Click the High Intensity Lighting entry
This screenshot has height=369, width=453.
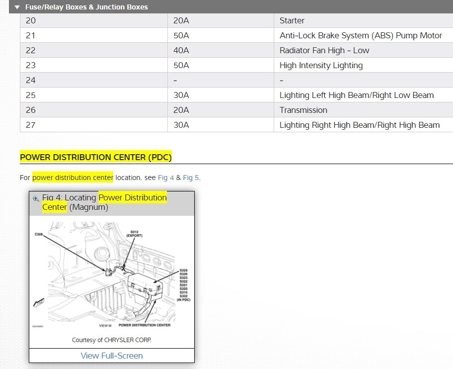click(x=321, y=65)
